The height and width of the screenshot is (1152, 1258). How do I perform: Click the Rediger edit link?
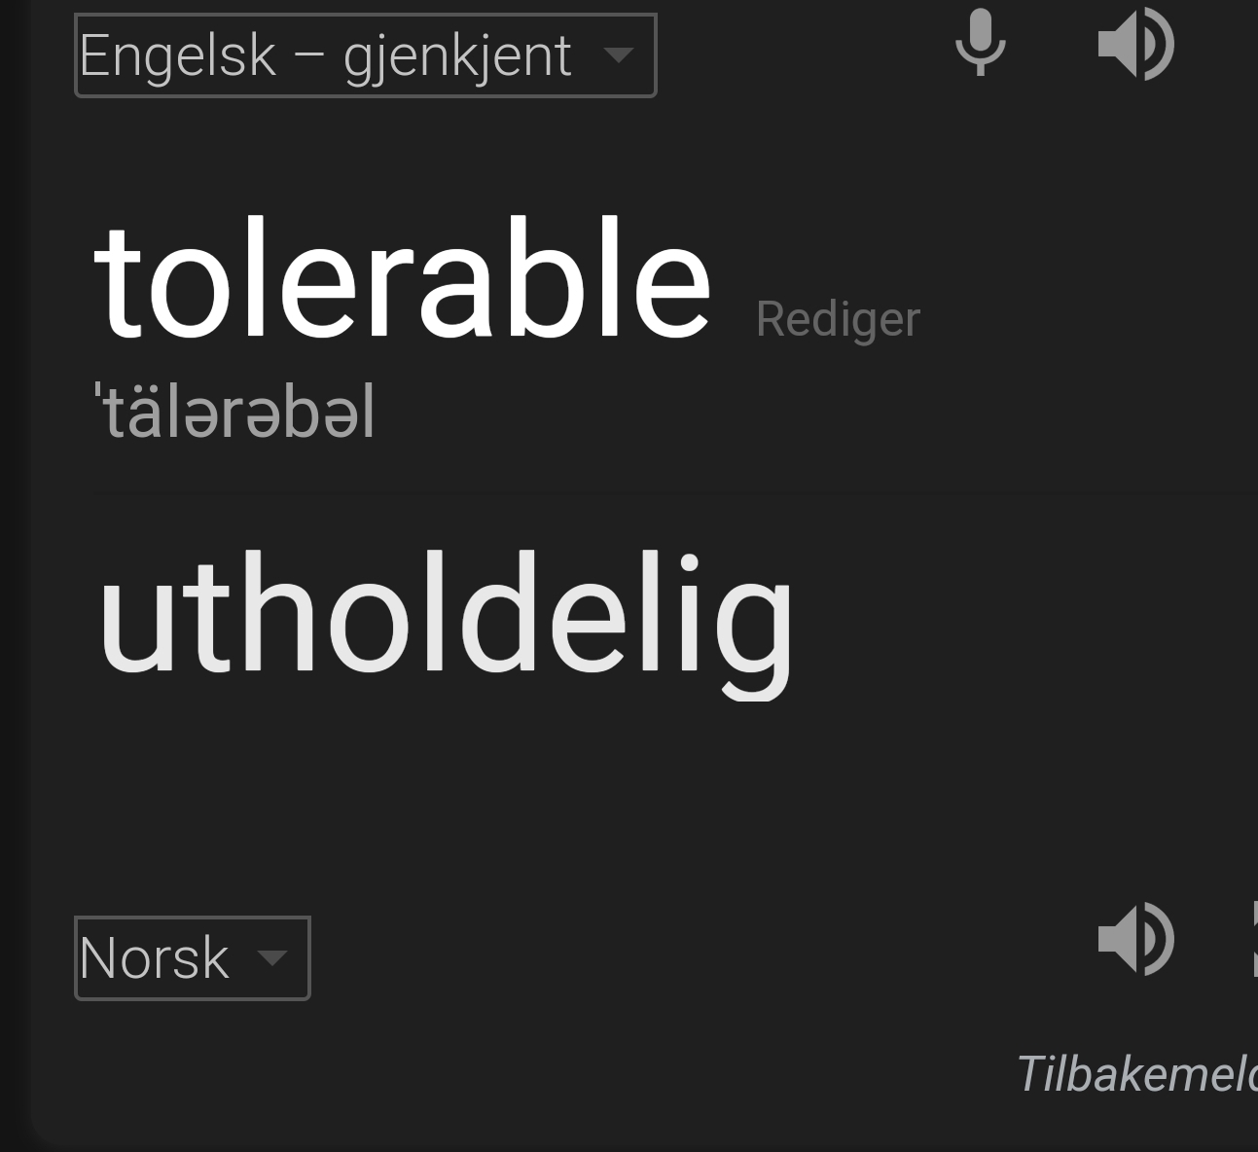838,320
